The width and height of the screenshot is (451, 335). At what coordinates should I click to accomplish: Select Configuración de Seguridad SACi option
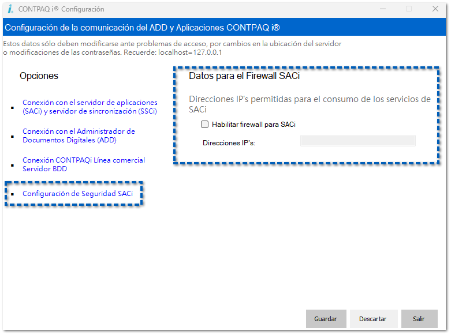(77, 194)
